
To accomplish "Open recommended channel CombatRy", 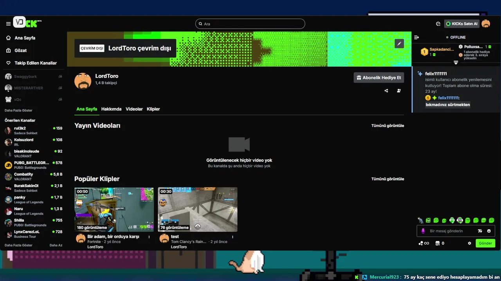I will point(33,176).
